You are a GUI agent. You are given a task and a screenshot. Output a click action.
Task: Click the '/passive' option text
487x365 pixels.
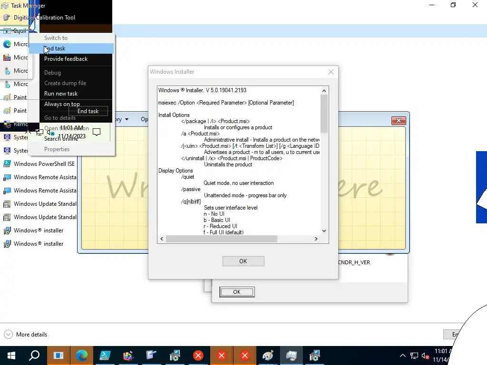click(191, 189)
